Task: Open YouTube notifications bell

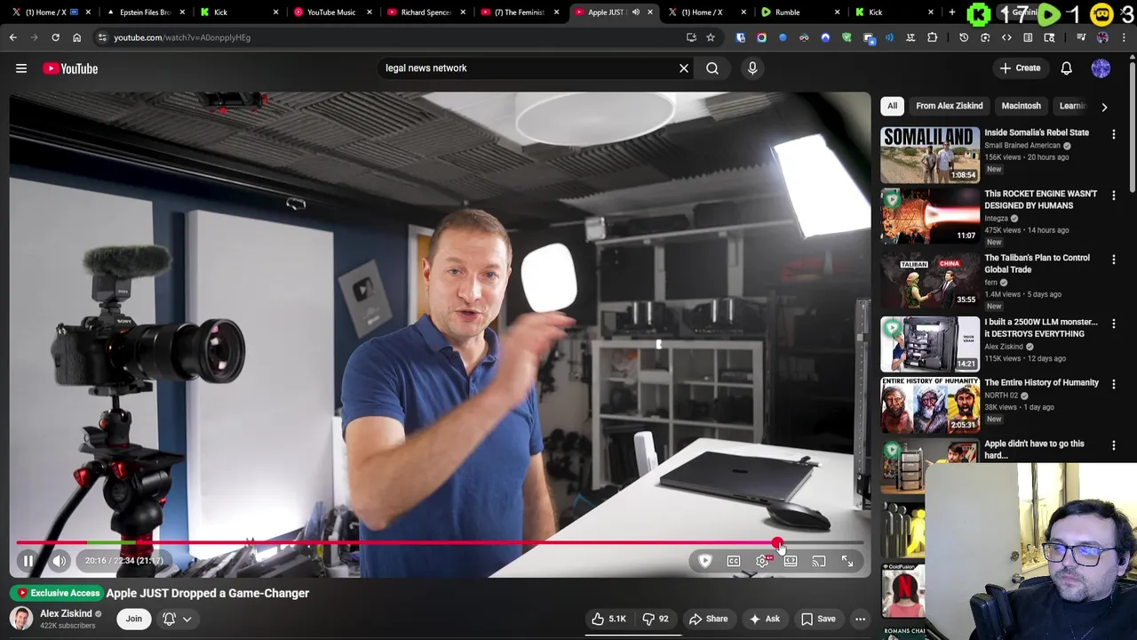Action: (x=1067, y=68)
